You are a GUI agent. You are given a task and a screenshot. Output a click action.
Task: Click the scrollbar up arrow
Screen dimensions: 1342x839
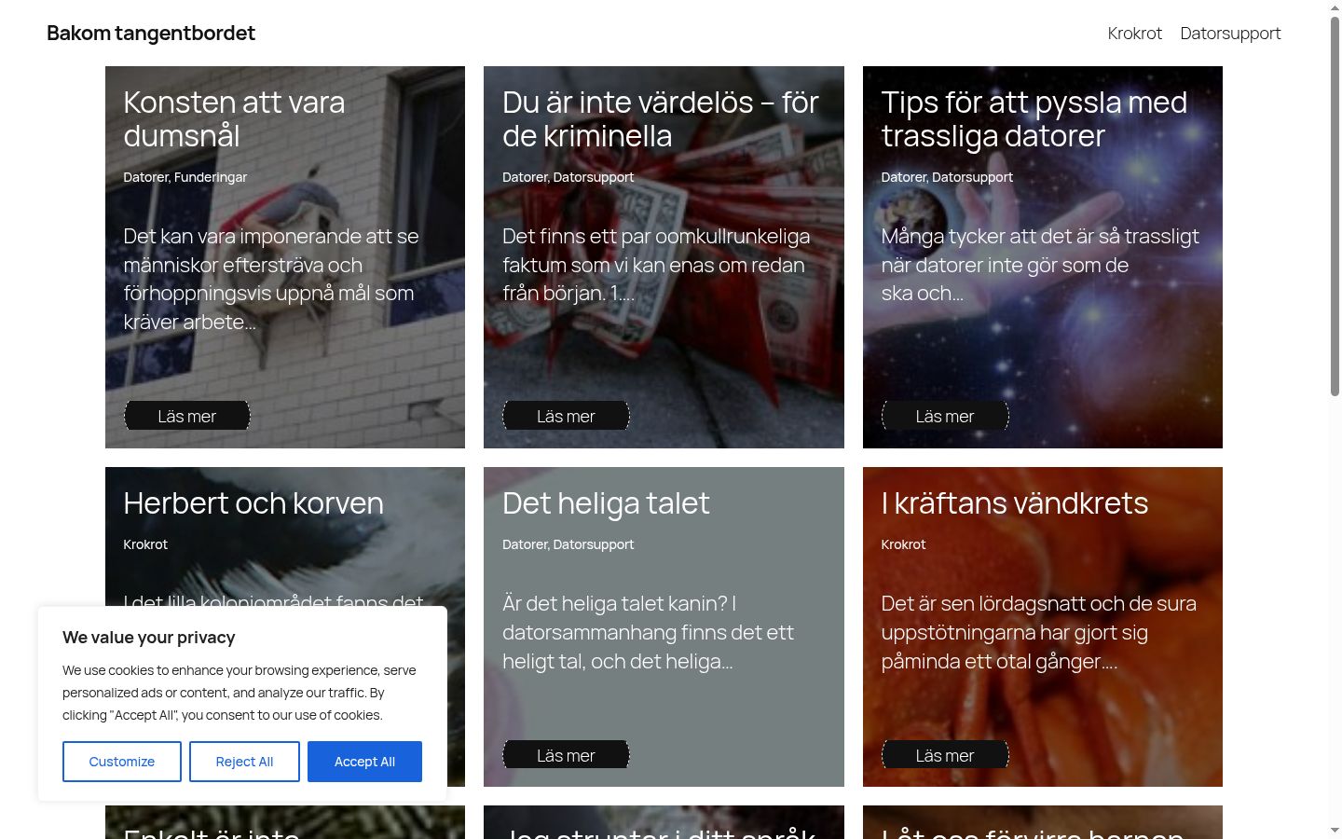point(1335,7)
